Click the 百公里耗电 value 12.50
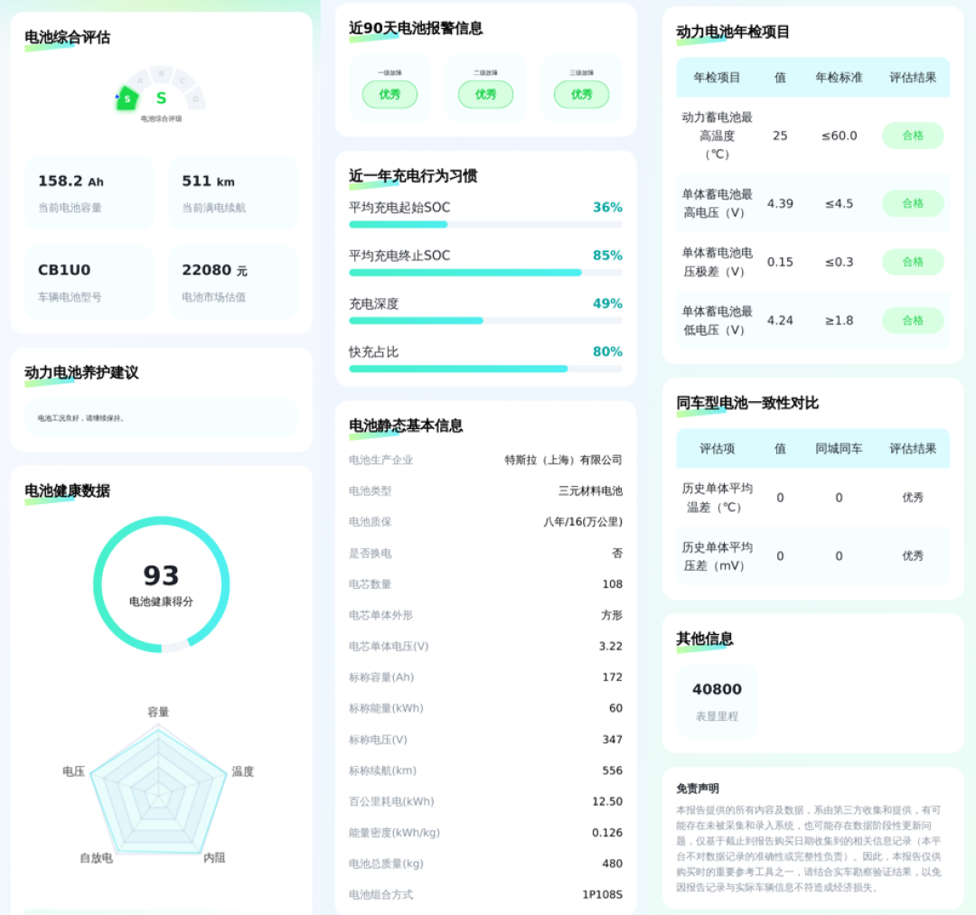 click(x=607, y=801)
